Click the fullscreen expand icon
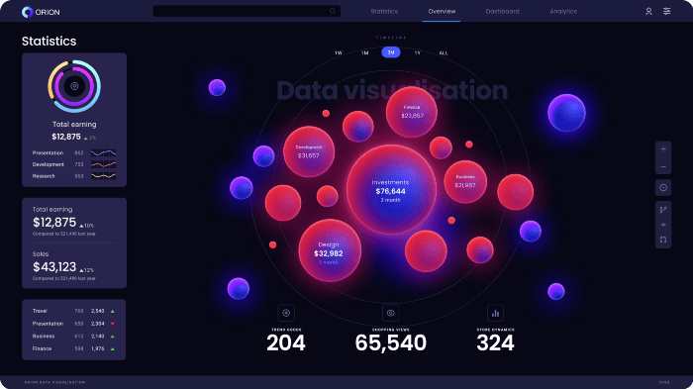This screenshot has width=693, height=389. point(663,240)
